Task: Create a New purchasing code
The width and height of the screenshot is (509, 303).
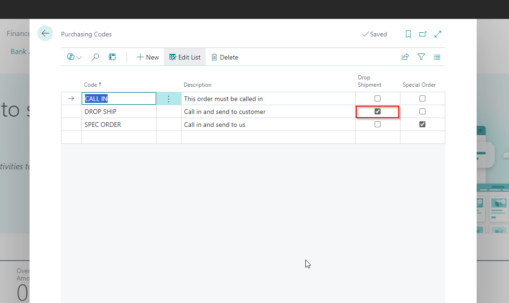Action: (148, 57)
